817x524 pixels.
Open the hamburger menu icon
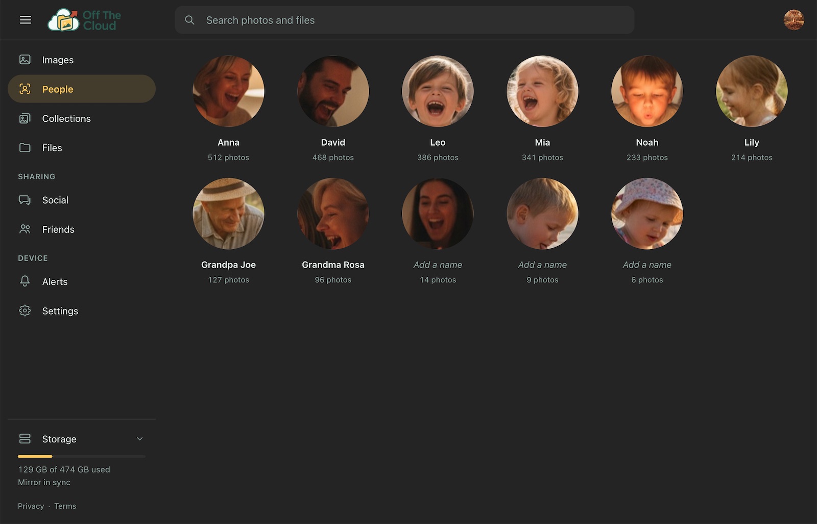[x=26, y=20]
